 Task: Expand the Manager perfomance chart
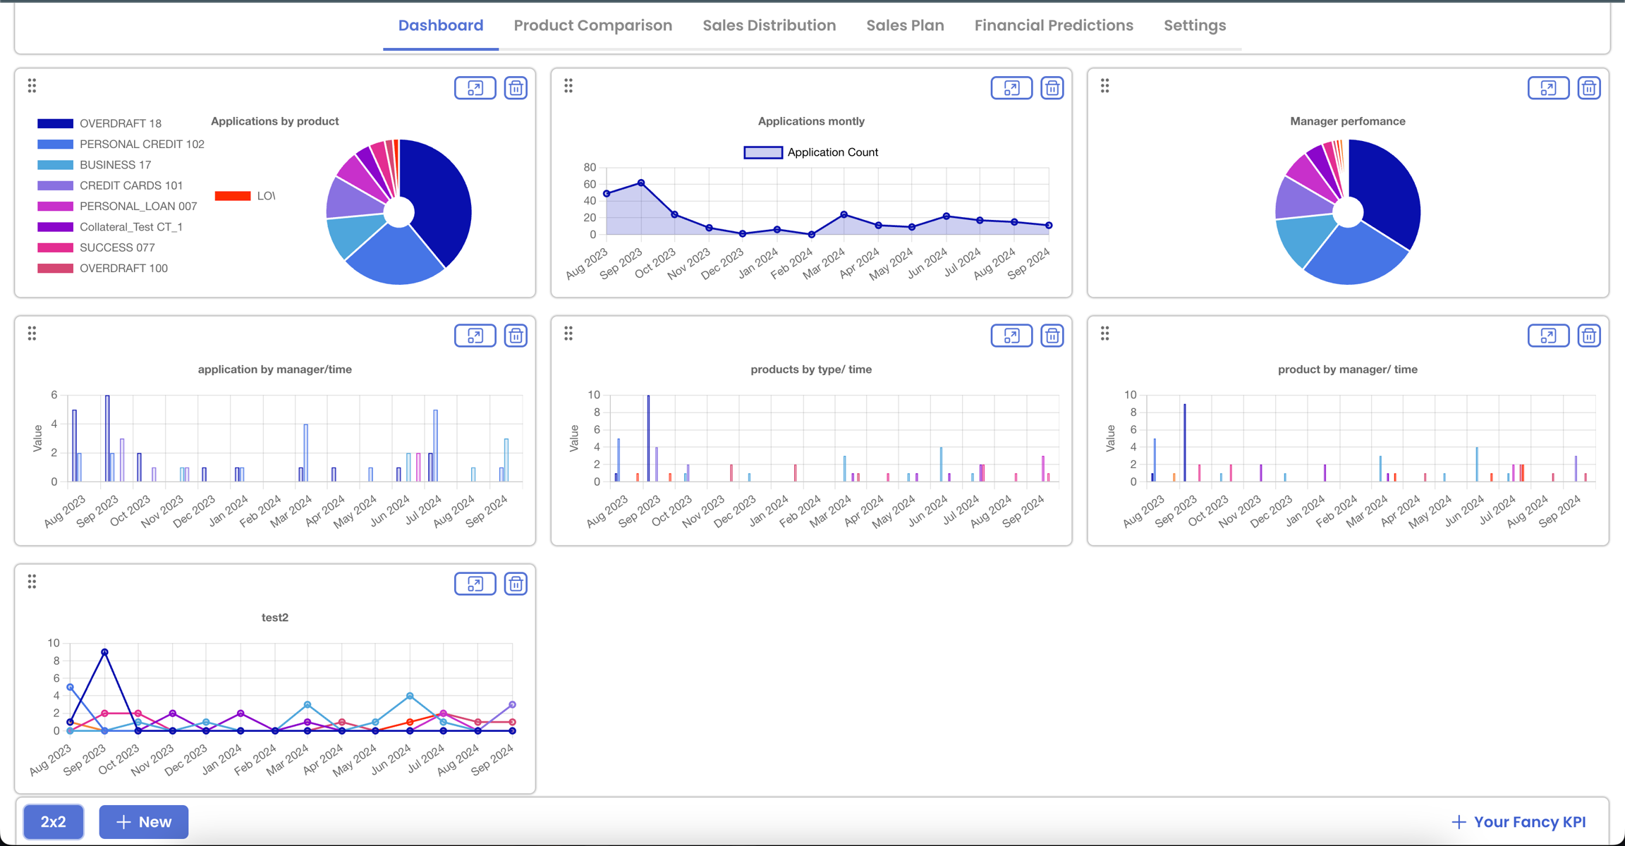[1548, 88]
